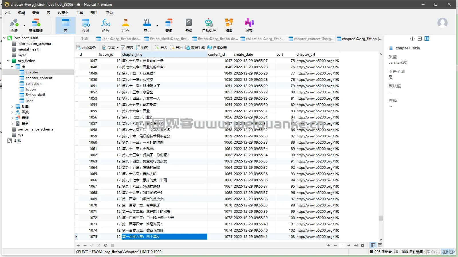Open the 编辑 menu
Viewport: 458px width, 257px height.
[21, 13]
